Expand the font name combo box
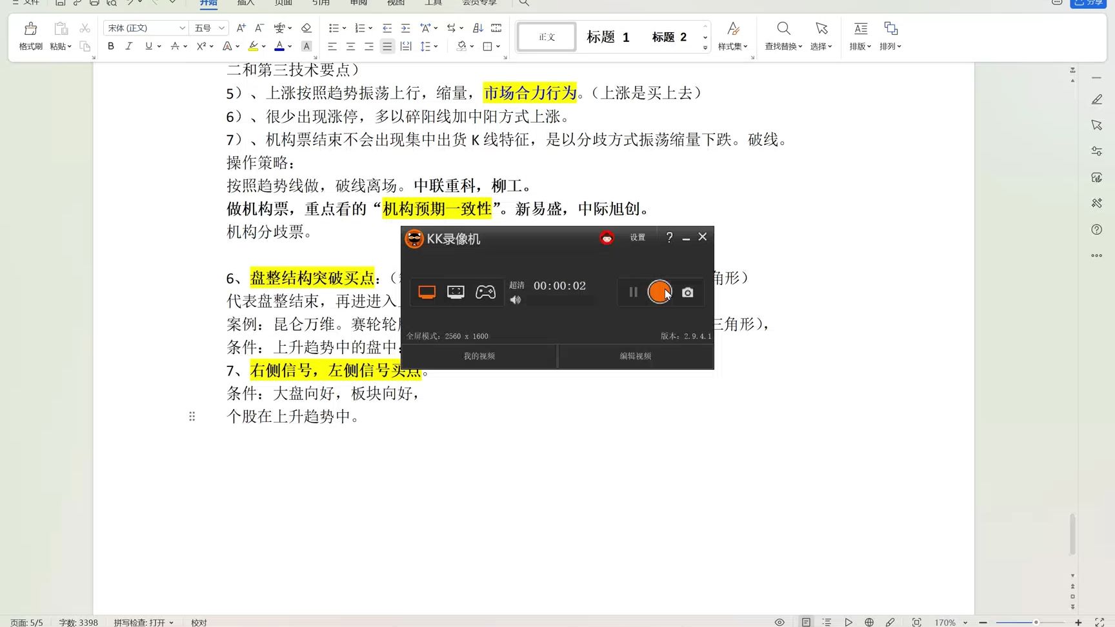The height and width of the screenshot is (627, 1115). pyautogui.click(x=181, y=28)
